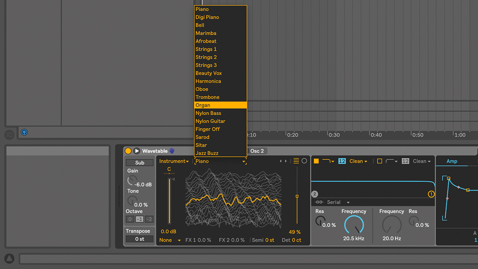Pick Beauty Vox from the list
This screenshot has width=478, height=269.
[x=221, y=73]
